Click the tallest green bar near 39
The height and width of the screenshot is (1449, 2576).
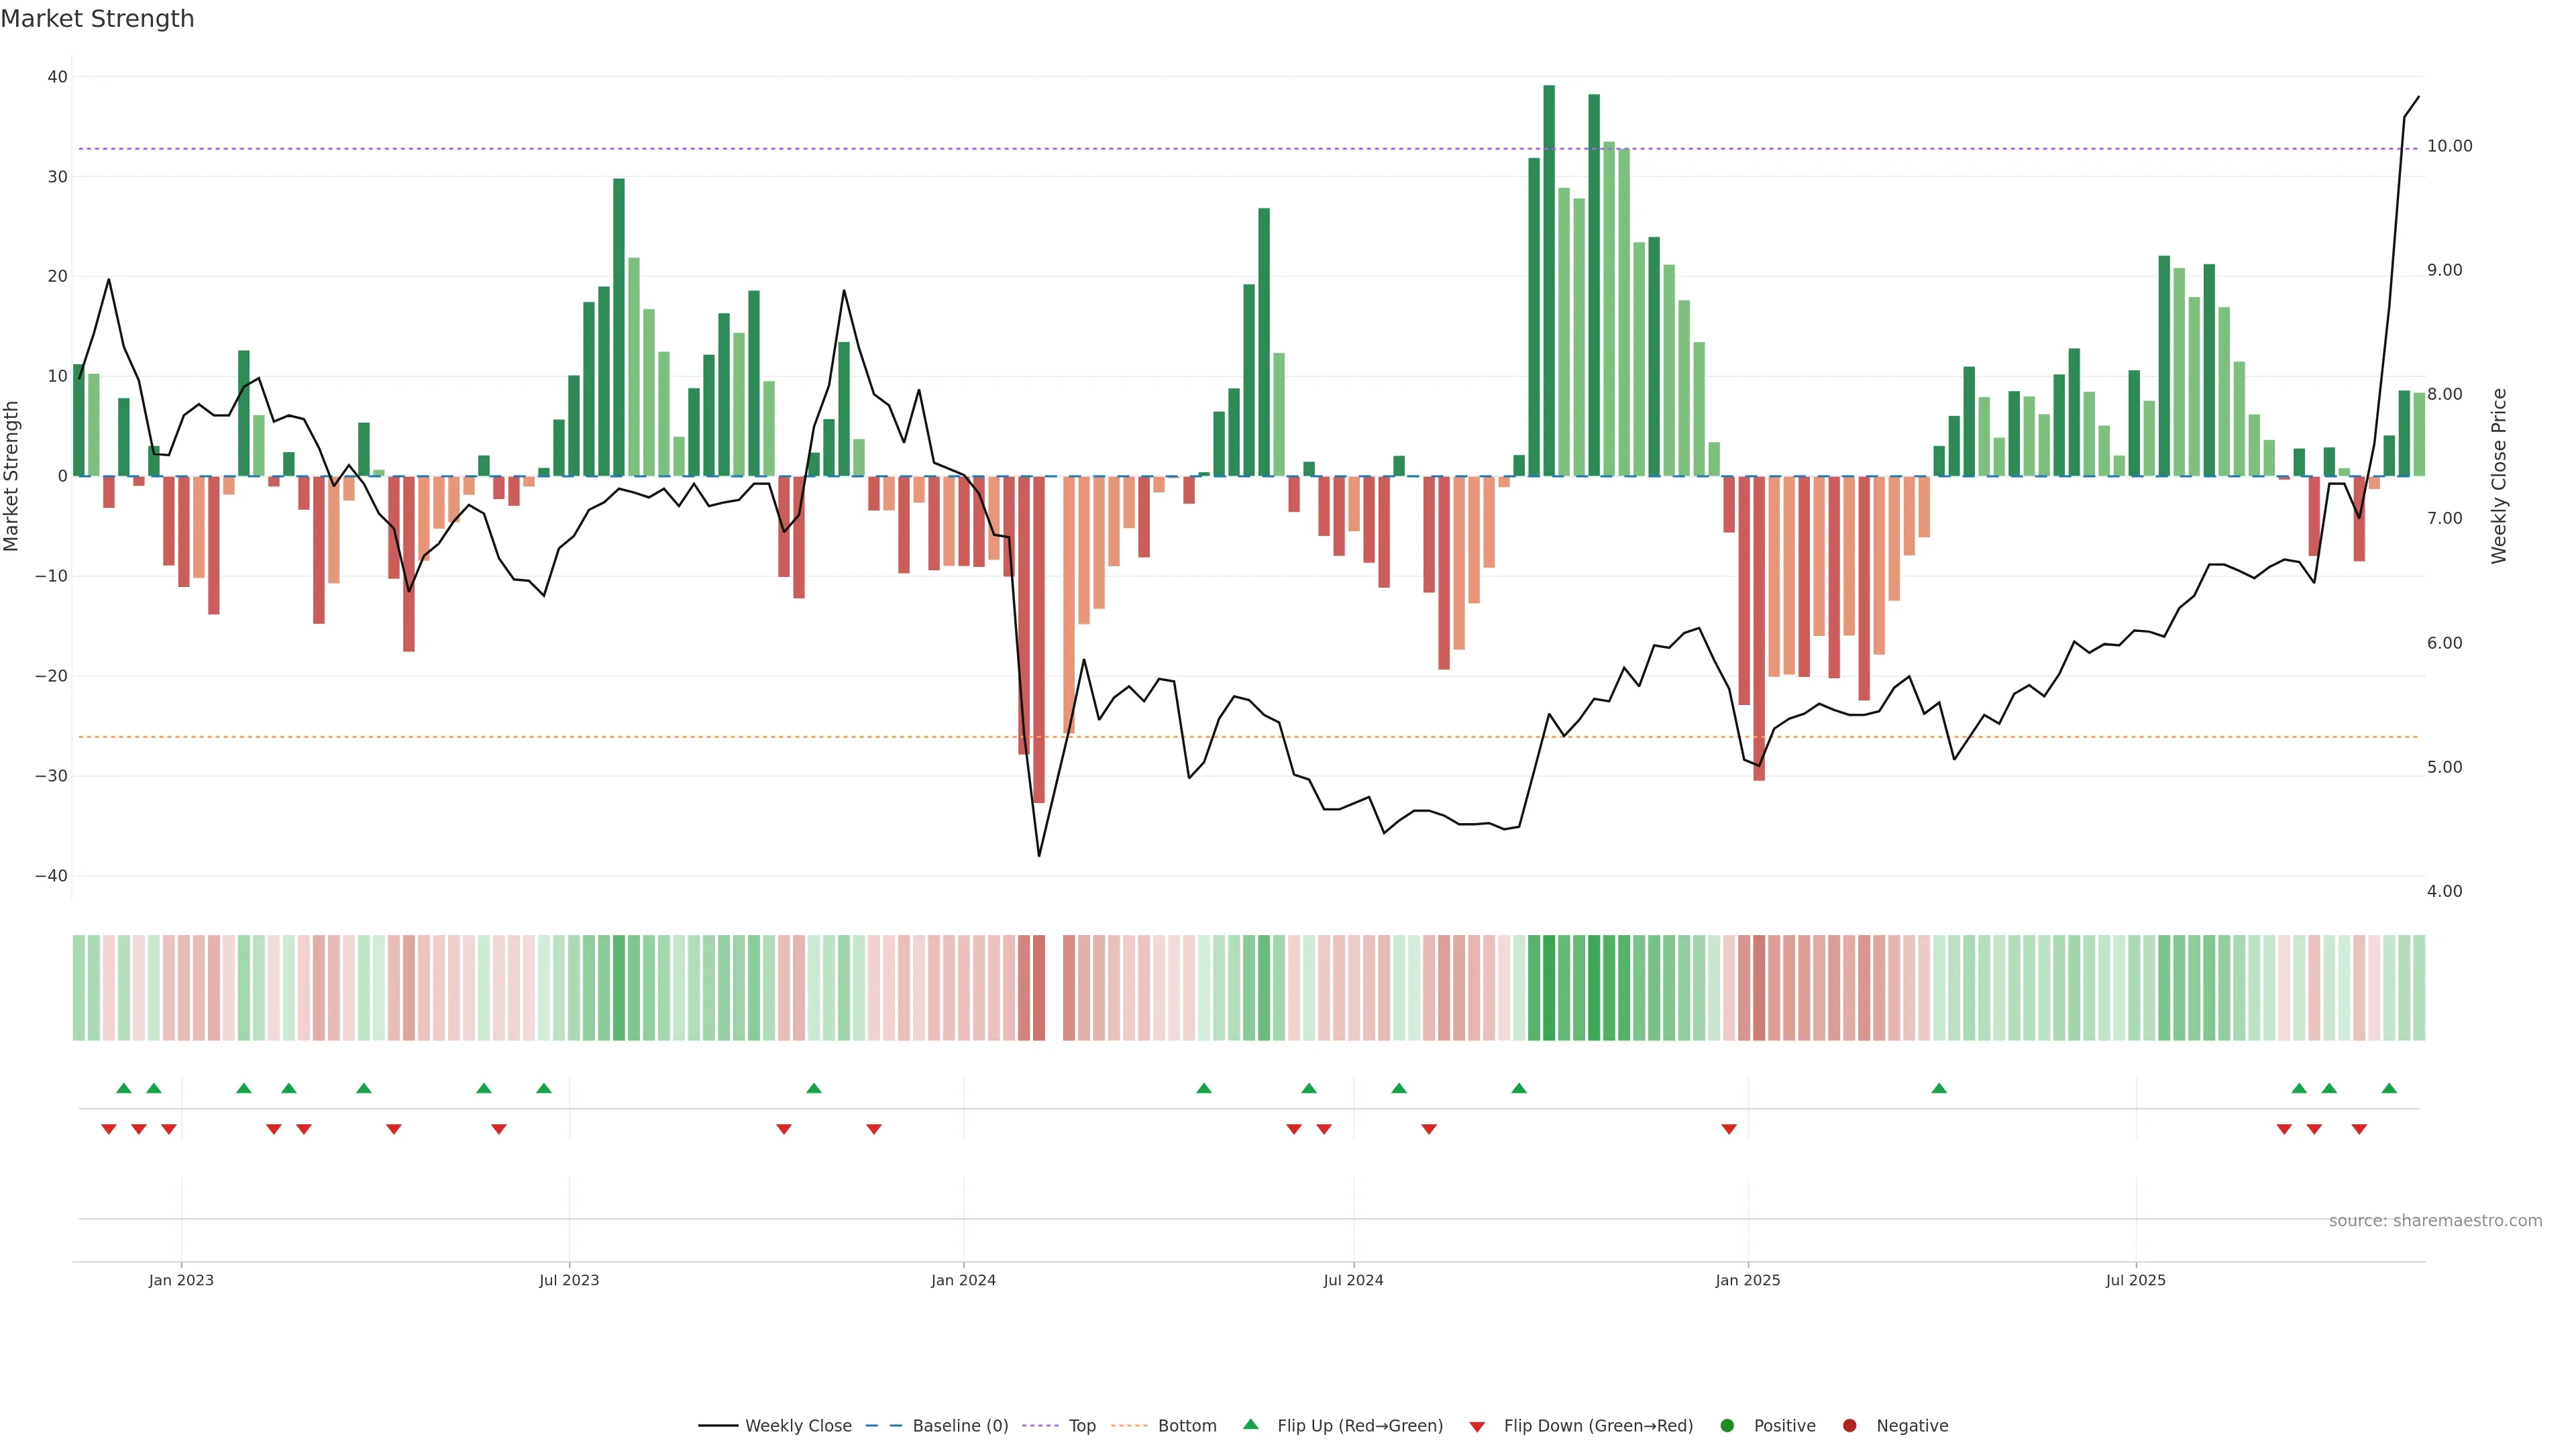(x=1549, y=280)
